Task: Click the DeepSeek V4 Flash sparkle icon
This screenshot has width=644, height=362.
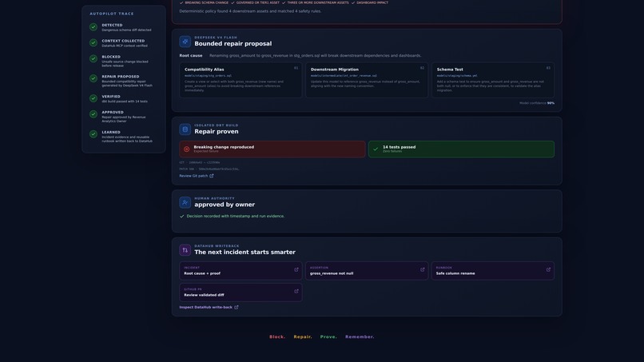Action: (x=185, y=42)
